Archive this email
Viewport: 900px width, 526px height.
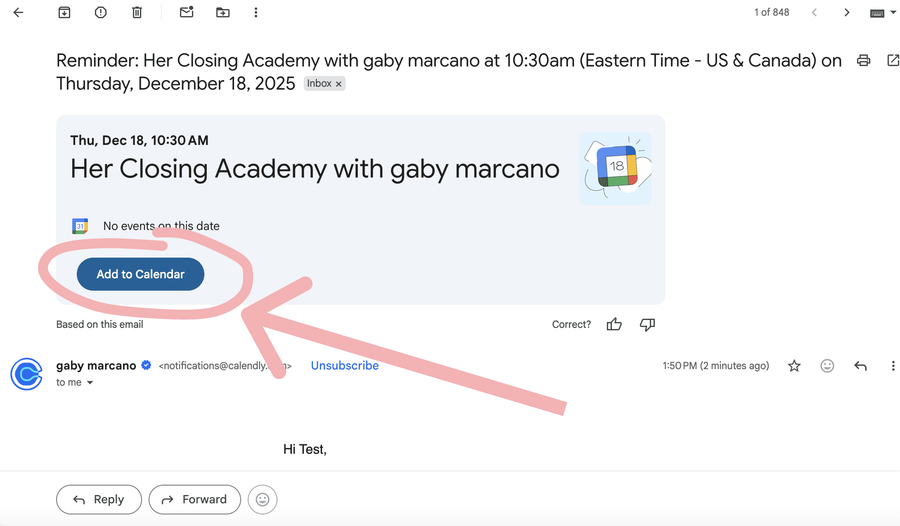(x=64, y=12)
